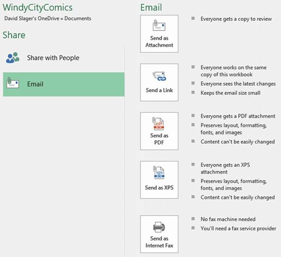Choose Send as Internet Fax label
281x257 pixels.
pyautogui.click(x=159, y=241)
